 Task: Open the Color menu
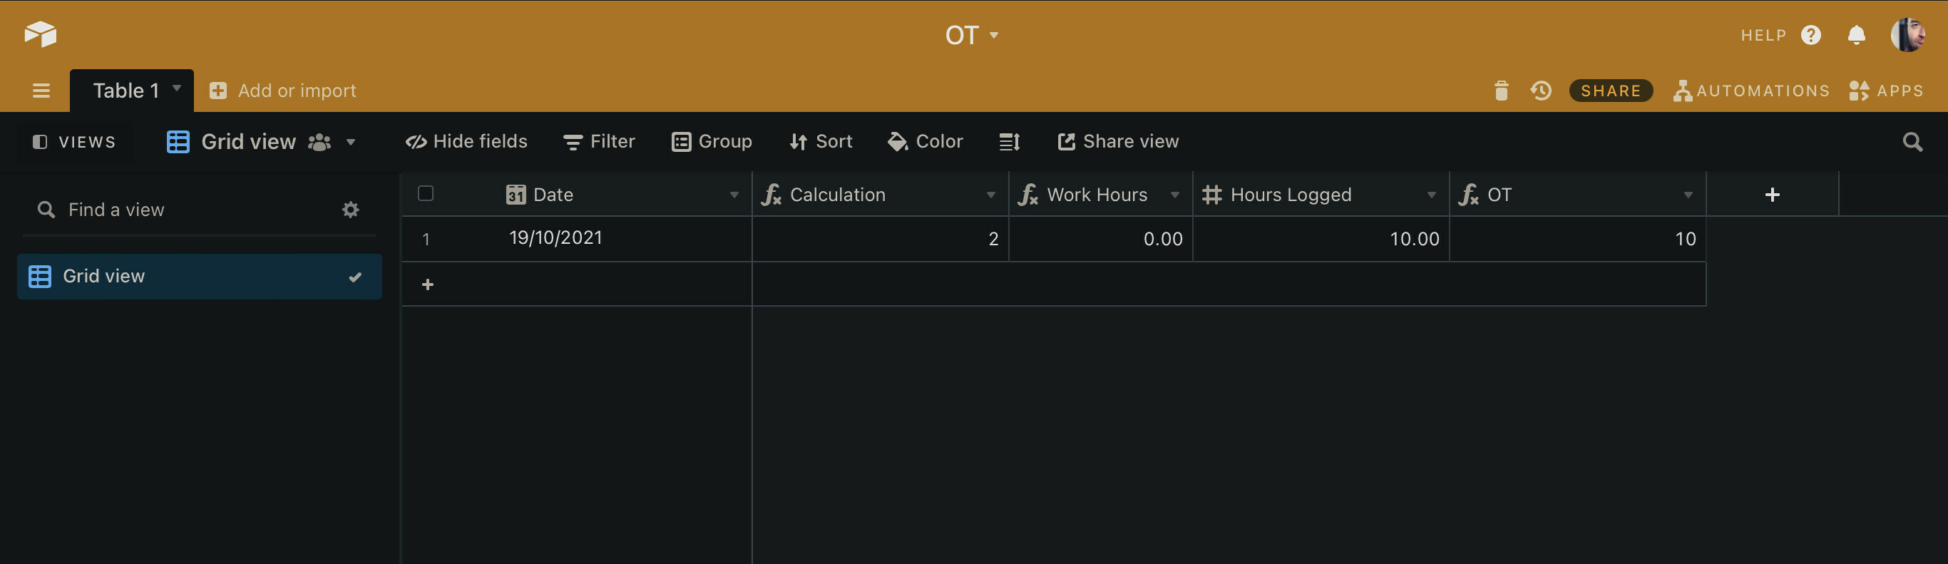pyautogui.click(x=925, y=141)
